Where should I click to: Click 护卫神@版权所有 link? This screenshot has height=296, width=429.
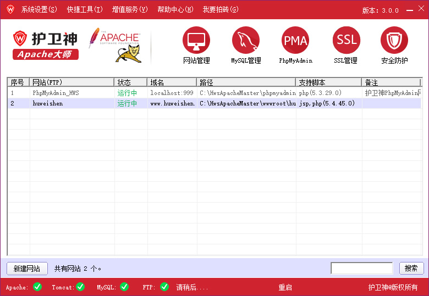click(393, 287)
